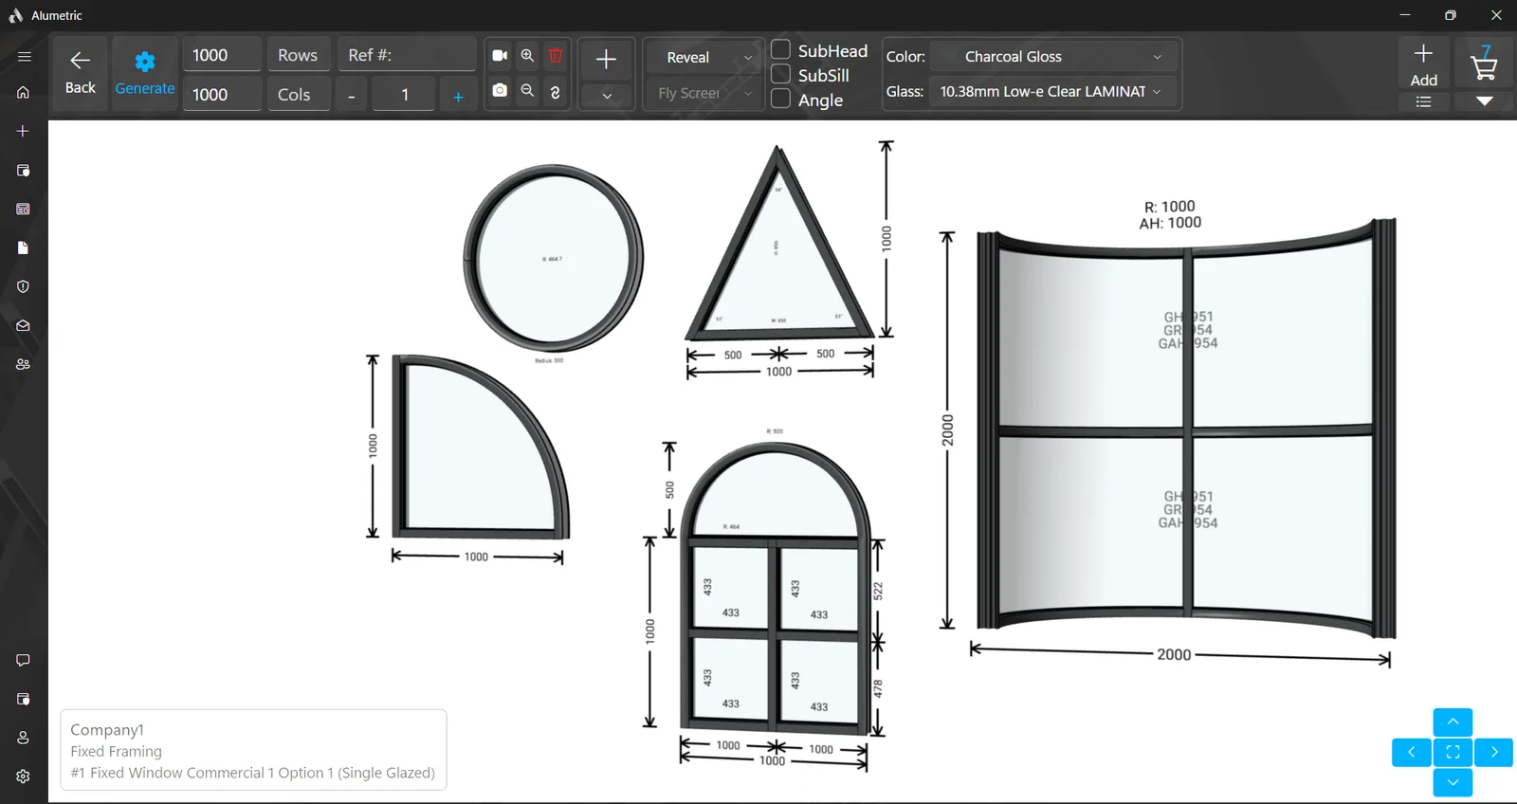This screenshot has height=804, width=1517.
Task: Open the hamburger menu in the sidebar
Action: click(24, 57)
